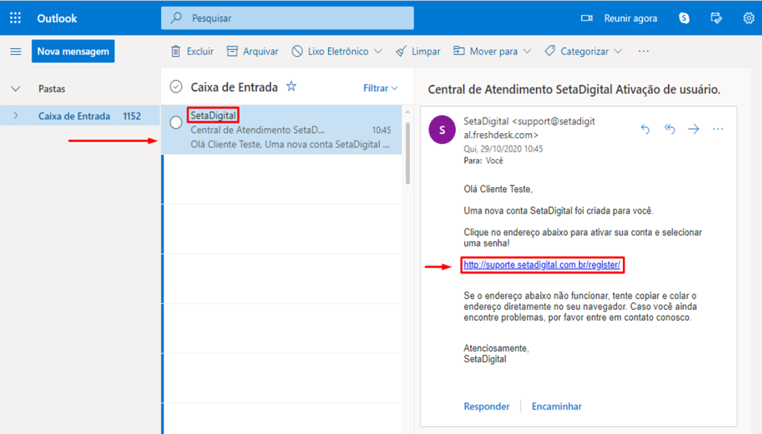Open the settings gear icon
The width and height of the screenshot is (762, 434).
[x=749, y=18]
